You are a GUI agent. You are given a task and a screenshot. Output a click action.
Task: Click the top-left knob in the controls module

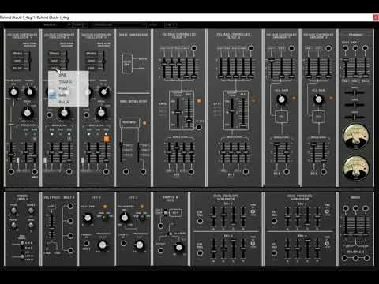pos(13,211)
